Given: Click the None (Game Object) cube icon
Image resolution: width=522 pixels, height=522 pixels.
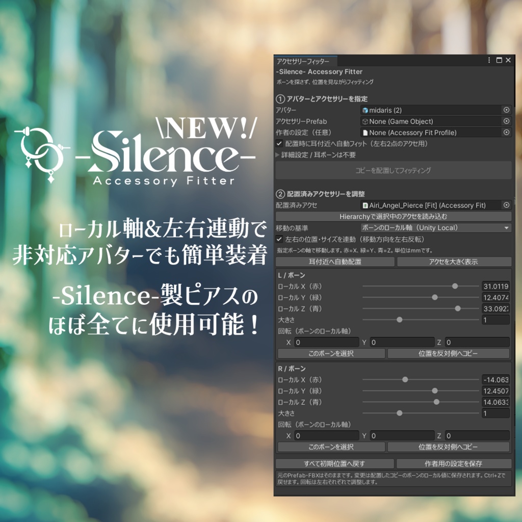Looking at the screenshot, I should [365, 121].
